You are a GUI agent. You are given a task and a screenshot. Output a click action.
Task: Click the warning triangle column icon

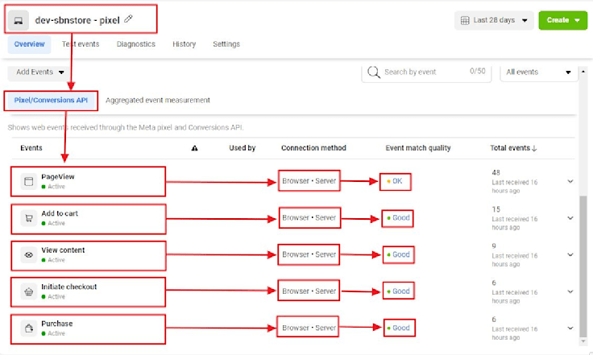pos(194,148)
